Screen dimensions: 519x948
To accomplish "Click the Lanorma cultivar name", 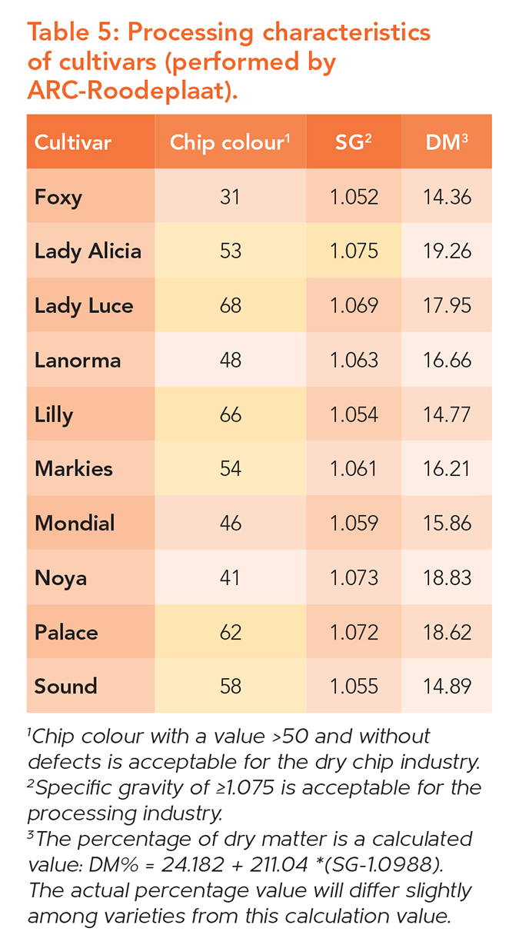I will (x=78, y=360).
